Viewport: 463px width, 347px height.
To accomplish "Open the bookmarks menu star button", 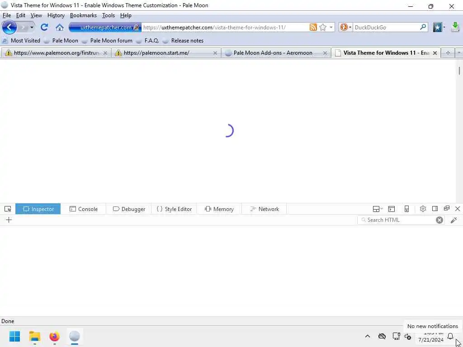I will pos(439,28).
